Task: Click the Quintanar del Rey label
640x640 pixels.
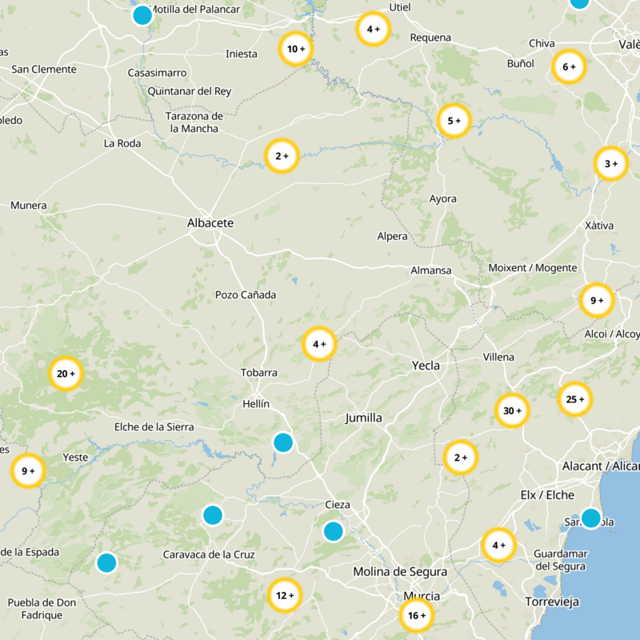Action: 190,91
